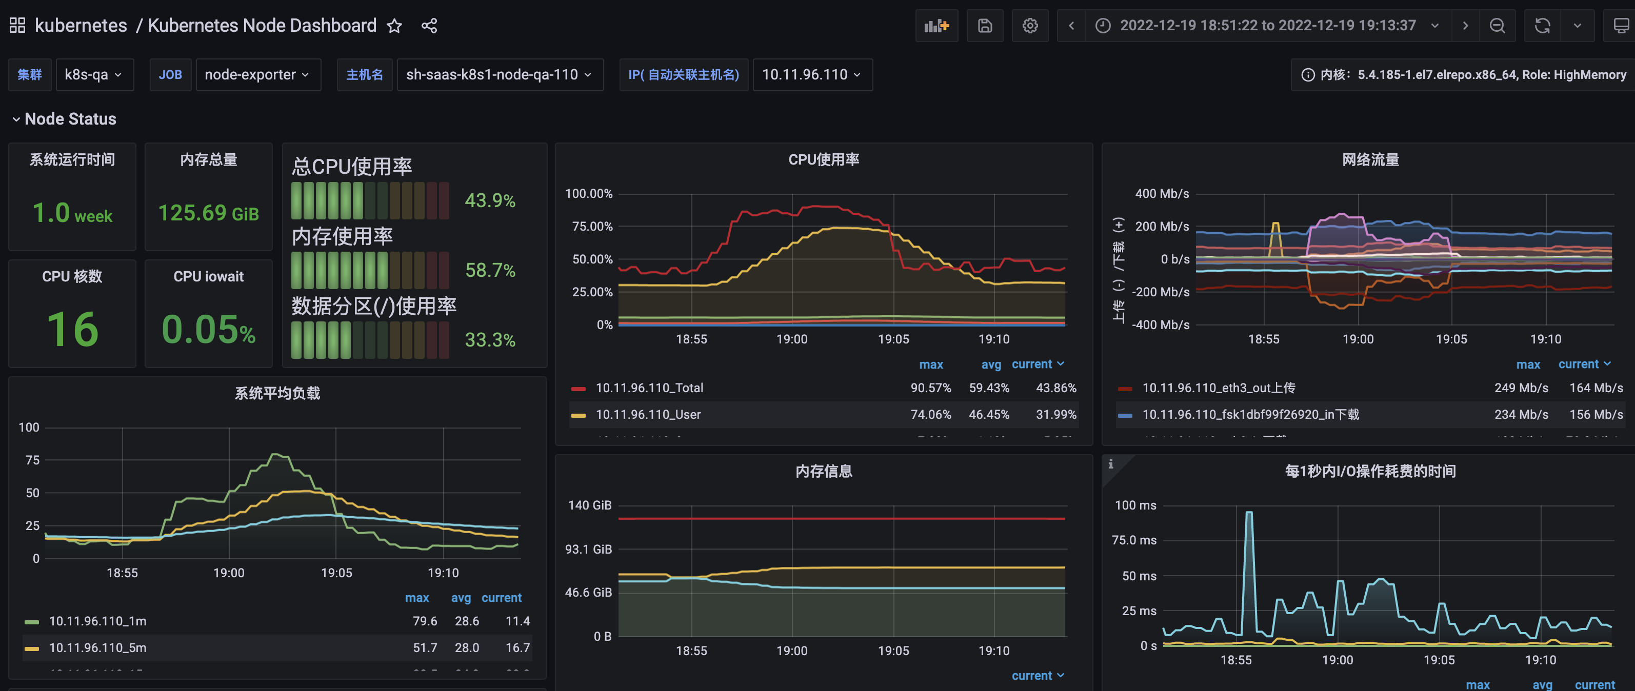Star the Kubernetes Node Dashboard
This screenshot has height=691, width=1635.
[x=394, y=26]
